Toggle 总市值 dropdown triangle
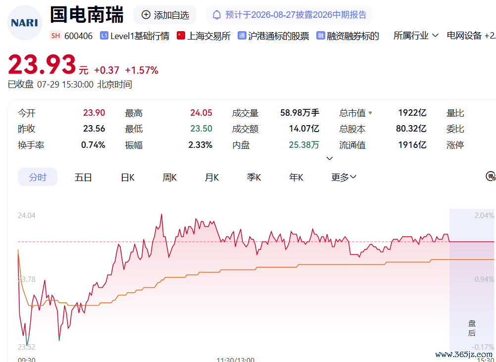 [370, 113]
